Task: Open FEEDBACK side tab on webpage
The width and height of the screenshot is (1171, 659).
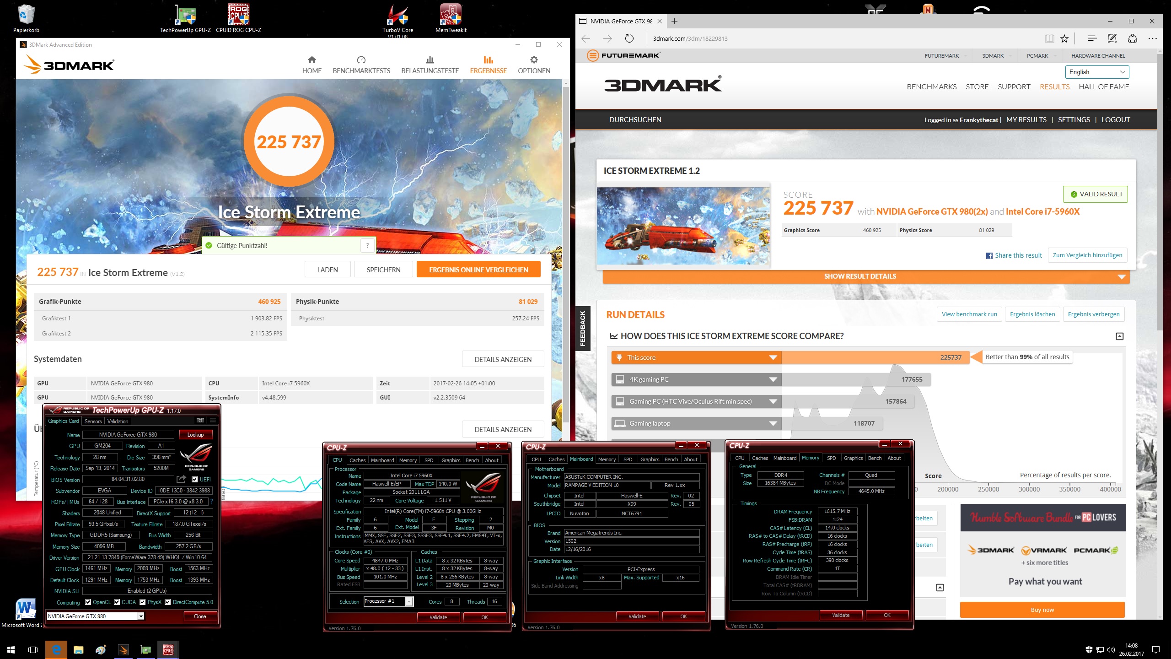Action: coord(582,328)
